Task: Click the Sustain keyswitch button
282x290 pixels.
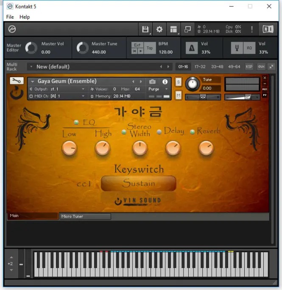Action: tap(139, 184)
